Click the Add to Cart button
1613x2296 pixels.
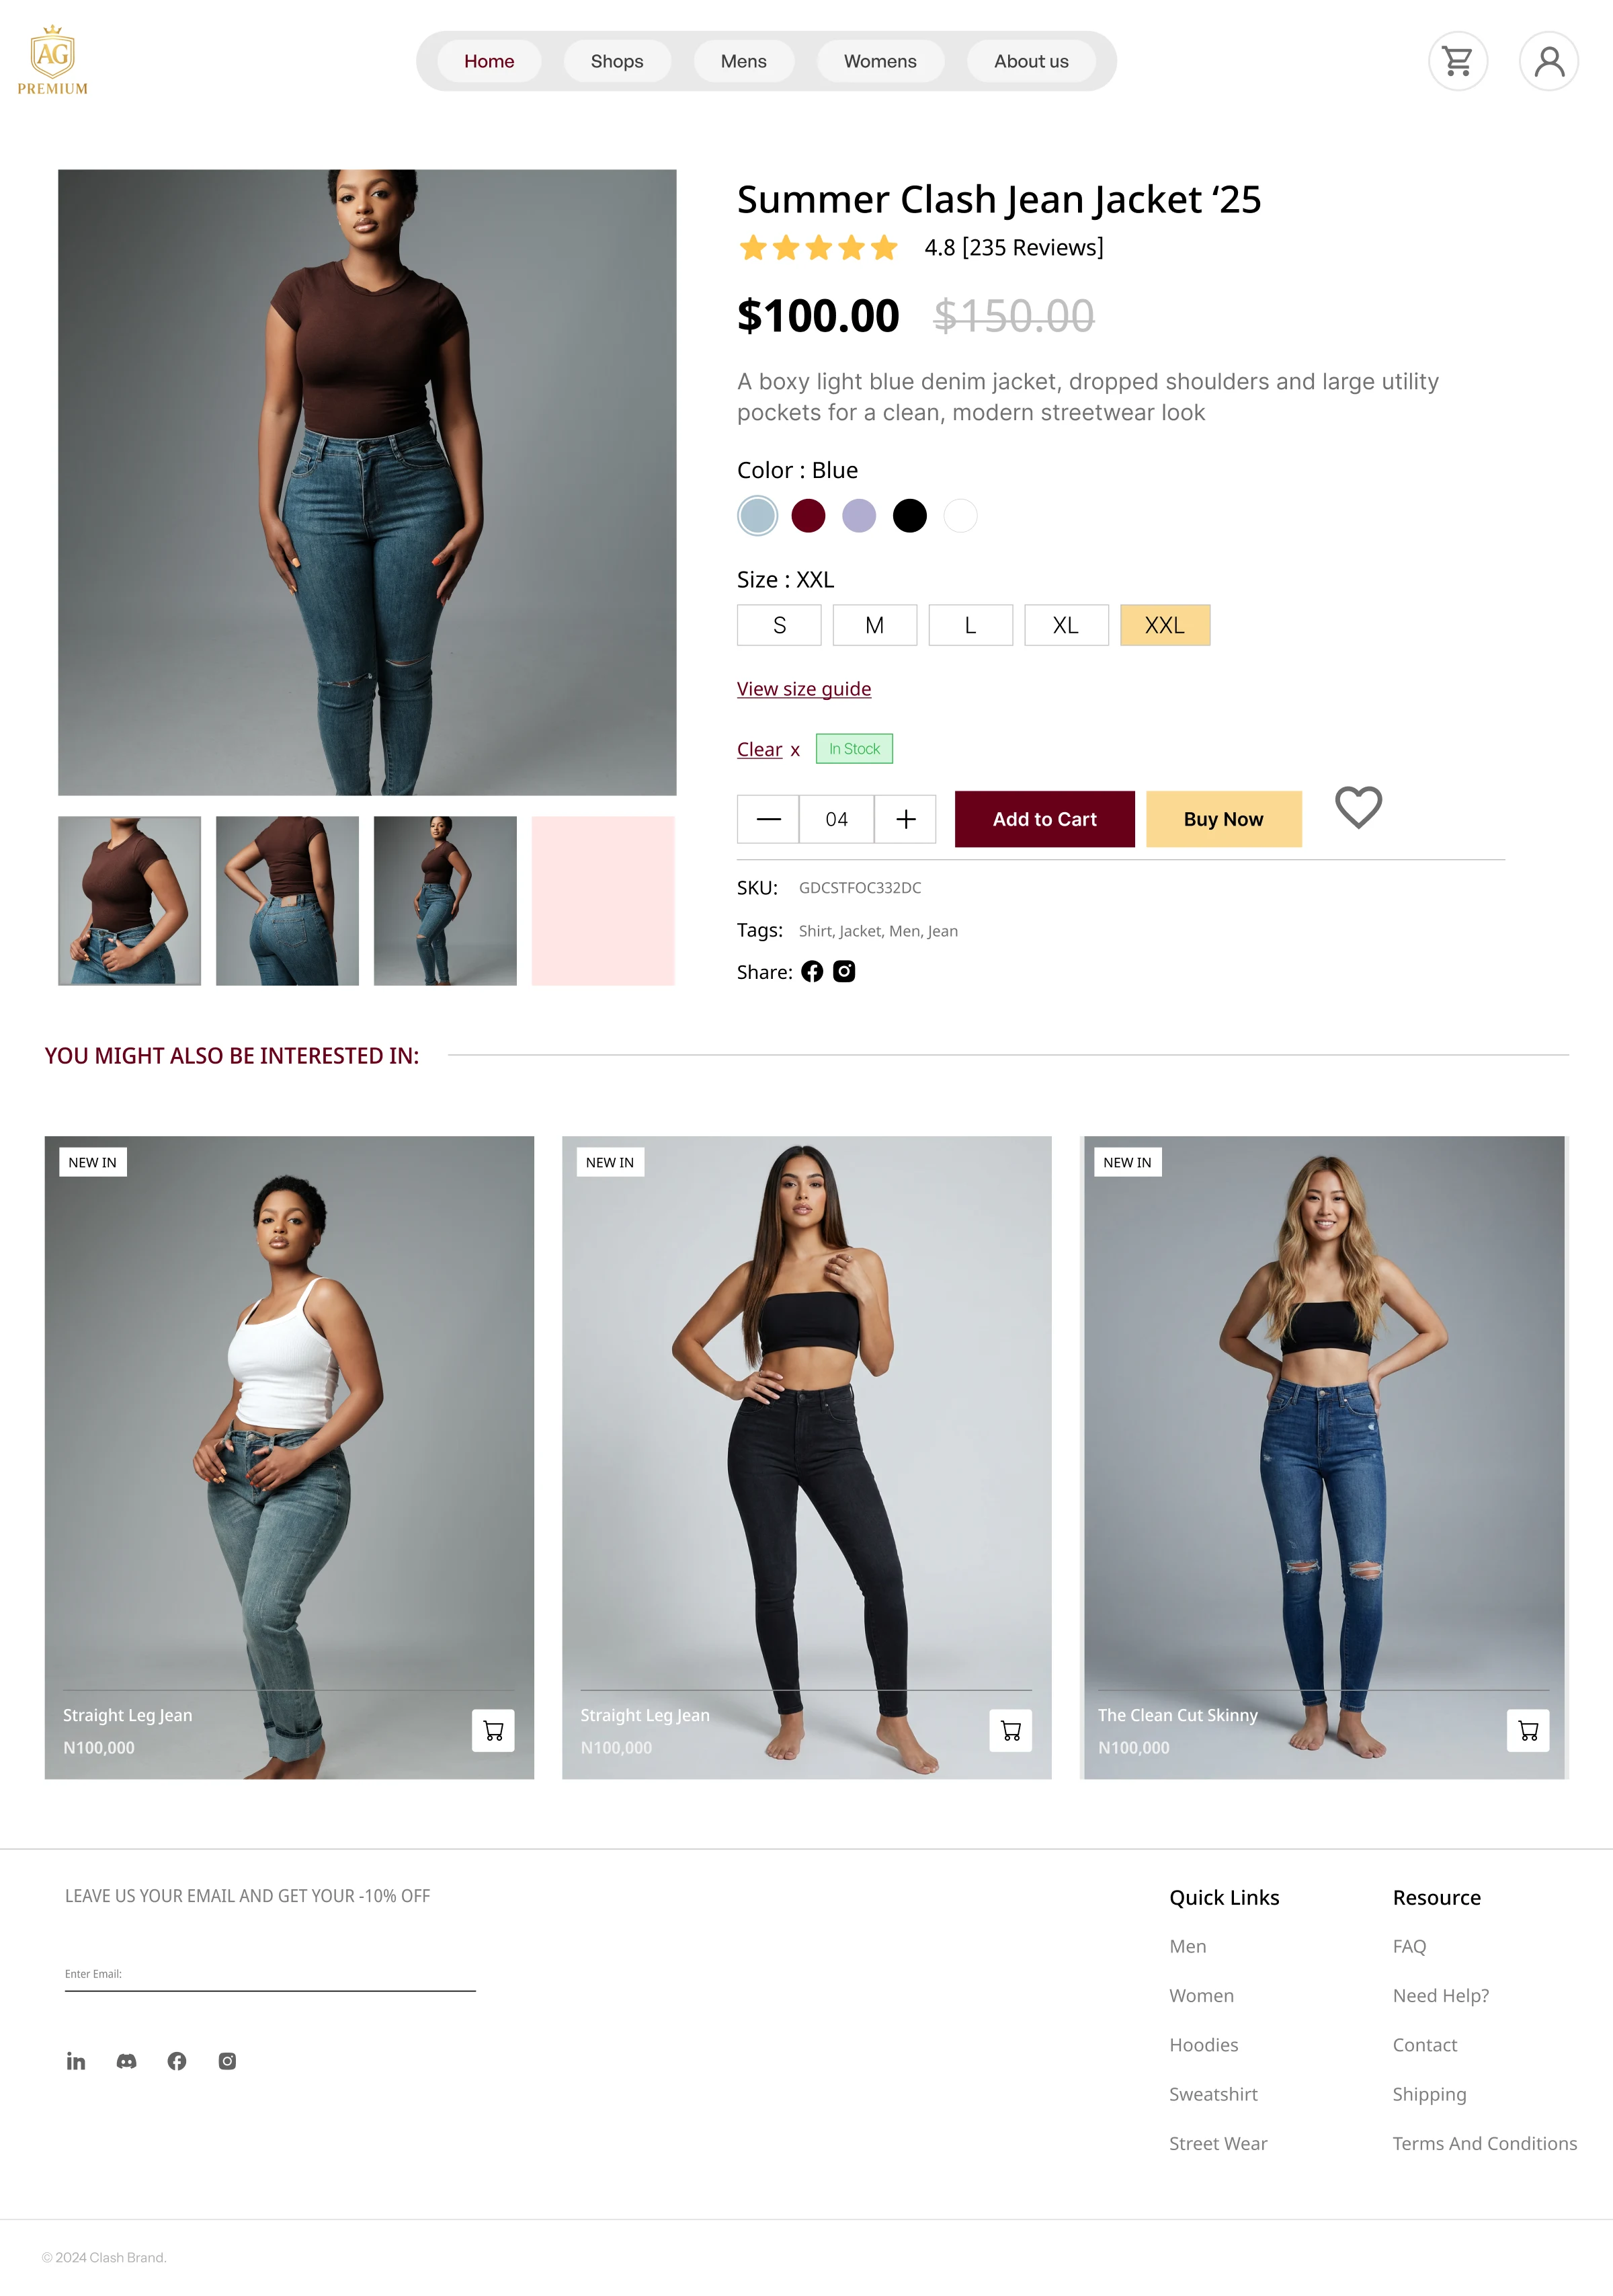pyautogui.click(x=1044, y=819)
